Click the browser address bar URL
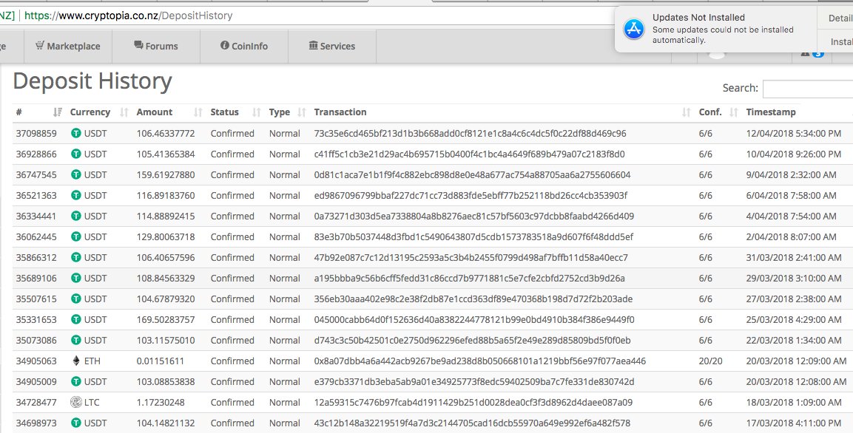This screenshot has height=433, width=853. pyautogui.click(x=129, y=16)
